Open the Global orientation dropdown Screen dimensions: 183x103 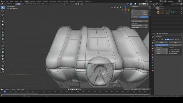point(67,4)
